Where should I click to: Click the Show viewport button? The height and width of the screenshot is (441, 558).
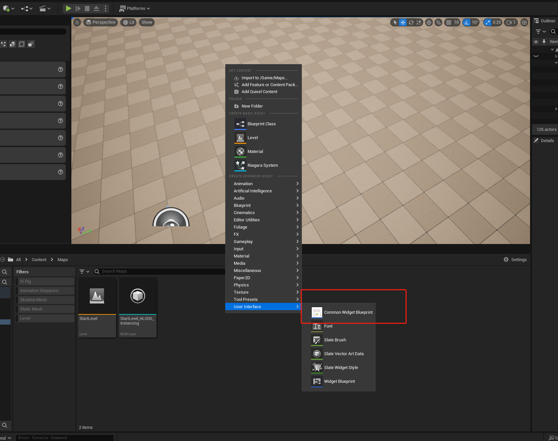(x=147, y=22)
